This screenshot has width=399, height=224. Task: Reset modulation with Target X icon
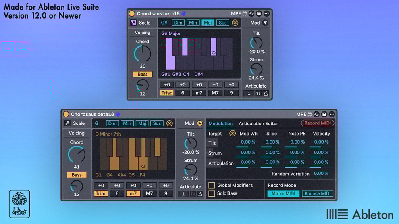(232, 133)
